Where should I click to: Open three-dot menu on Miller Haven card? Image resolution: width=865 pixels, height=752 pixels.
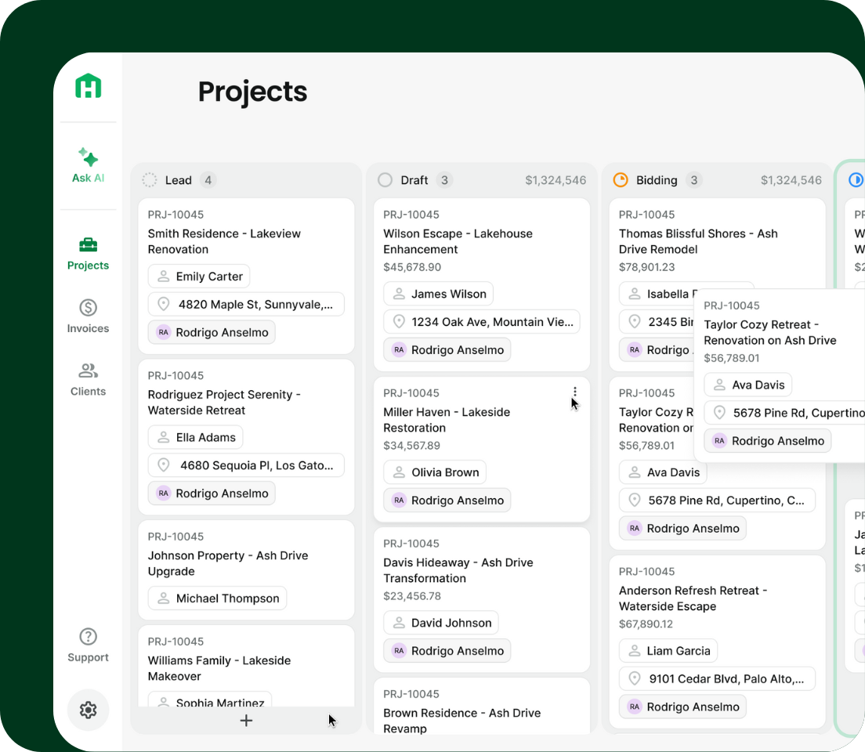click(x=575, y=392)
